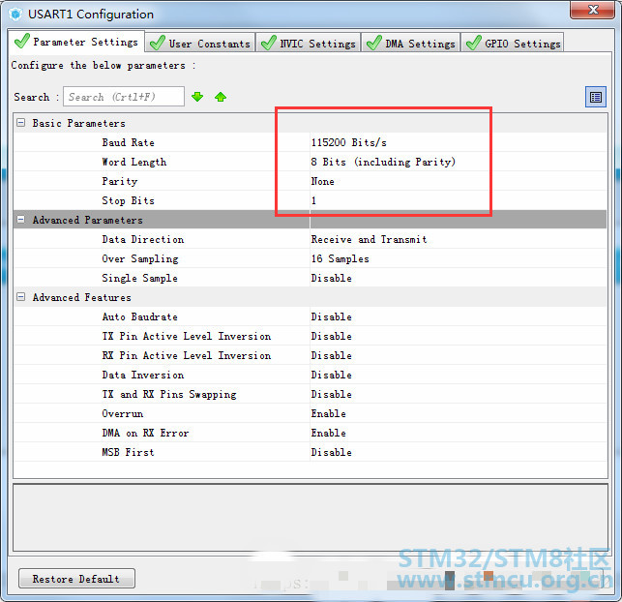The height and width of the screenshot is (602, 622).
Task: Change TX Pin Active Level Inversion value
Action: [x=331, y=336]
